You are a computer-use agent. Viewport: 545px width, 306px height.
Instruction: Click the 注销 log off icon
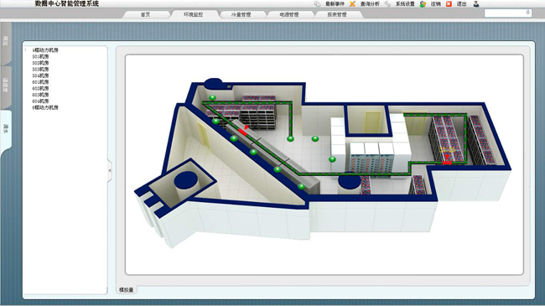tap(423, 4)
